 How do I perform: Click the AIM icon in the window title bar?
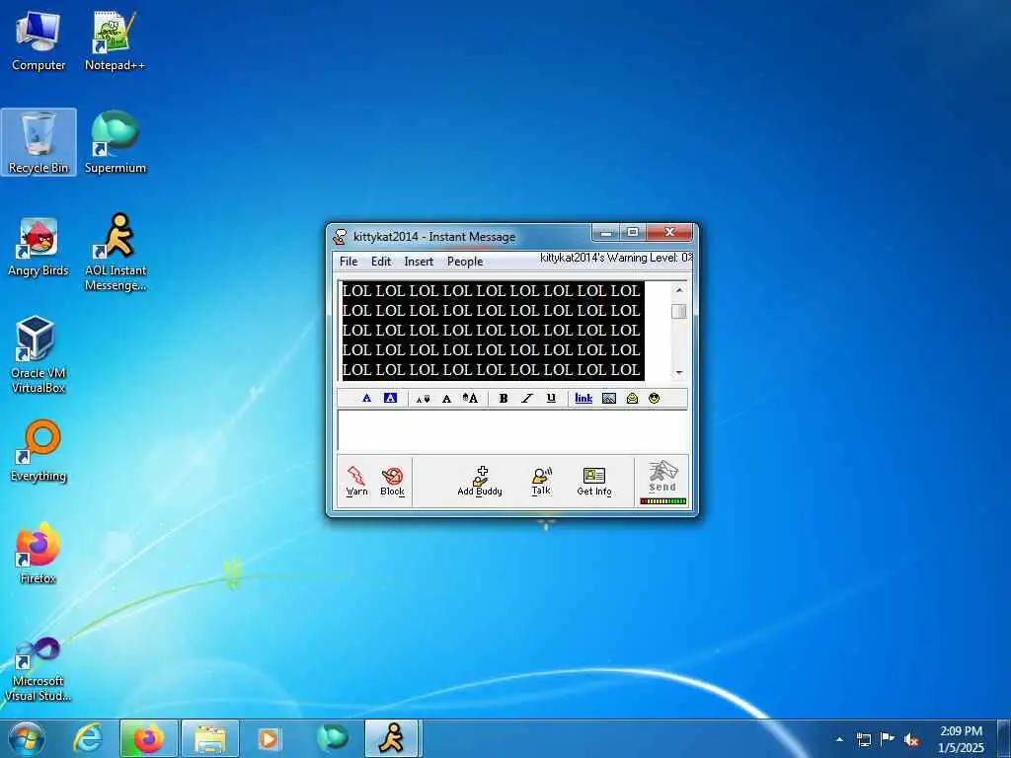click(340, 237)
